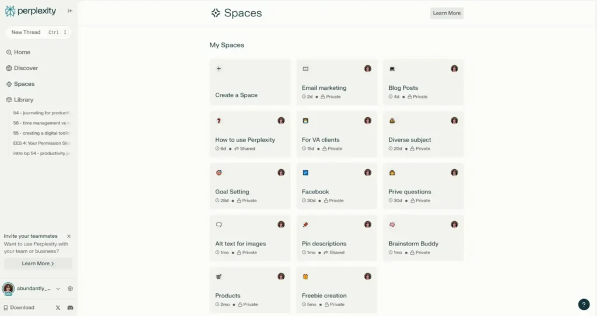The width and height of the screenshot is (597, 316).
Task: Open the Email marketing space
Action: pos(337,82)
